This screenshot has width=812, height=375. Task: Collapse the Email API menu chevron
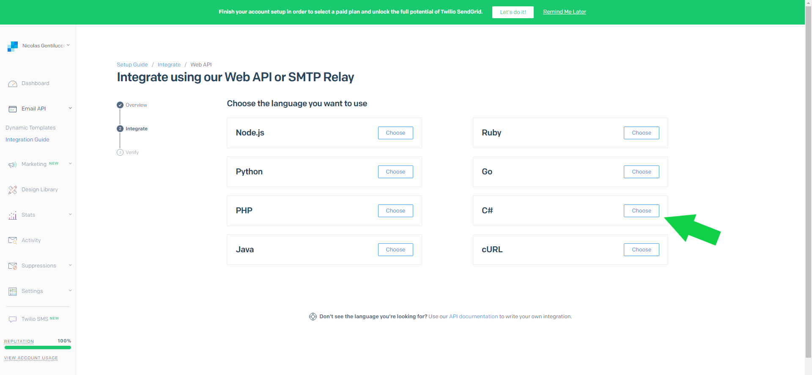[70, 108]
